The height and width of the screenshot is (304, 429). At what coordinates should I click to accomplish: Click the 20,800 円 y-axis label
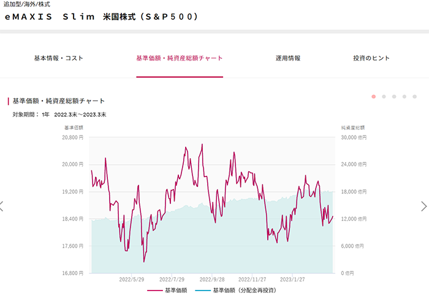72,137
